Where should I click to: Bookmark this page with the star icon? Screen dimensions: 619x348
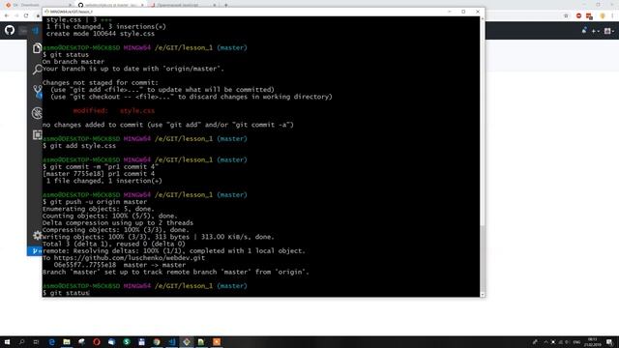click(x=566, y=15)
